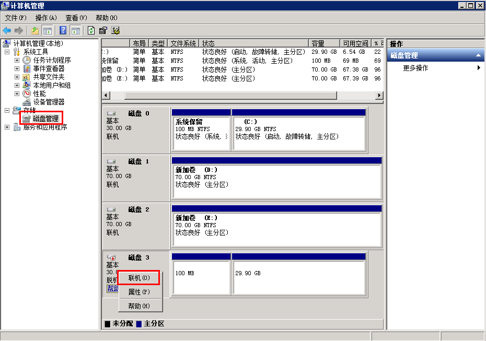This screenshot has width=486, height=341.
Task: Toggle the Show/Hide Console Tree icon
Action: coord(48,31)
